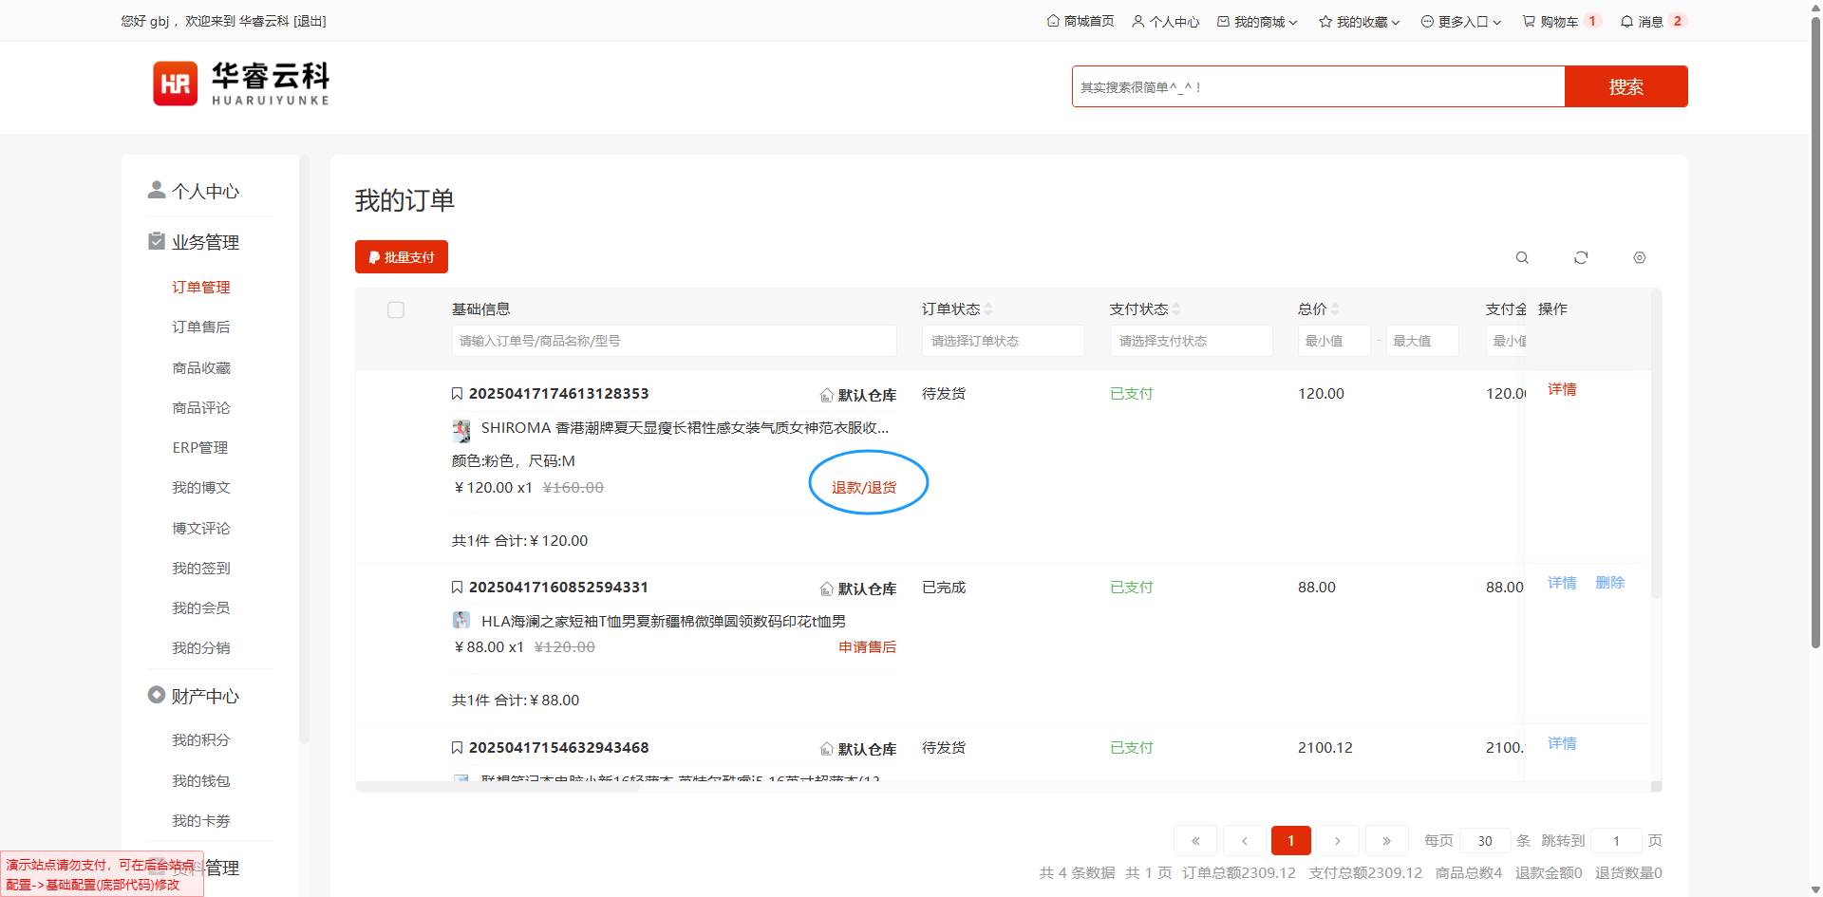Open the shopping cart icon
This screenshot has width=1823, height=897.
(x=1529, y=21)
